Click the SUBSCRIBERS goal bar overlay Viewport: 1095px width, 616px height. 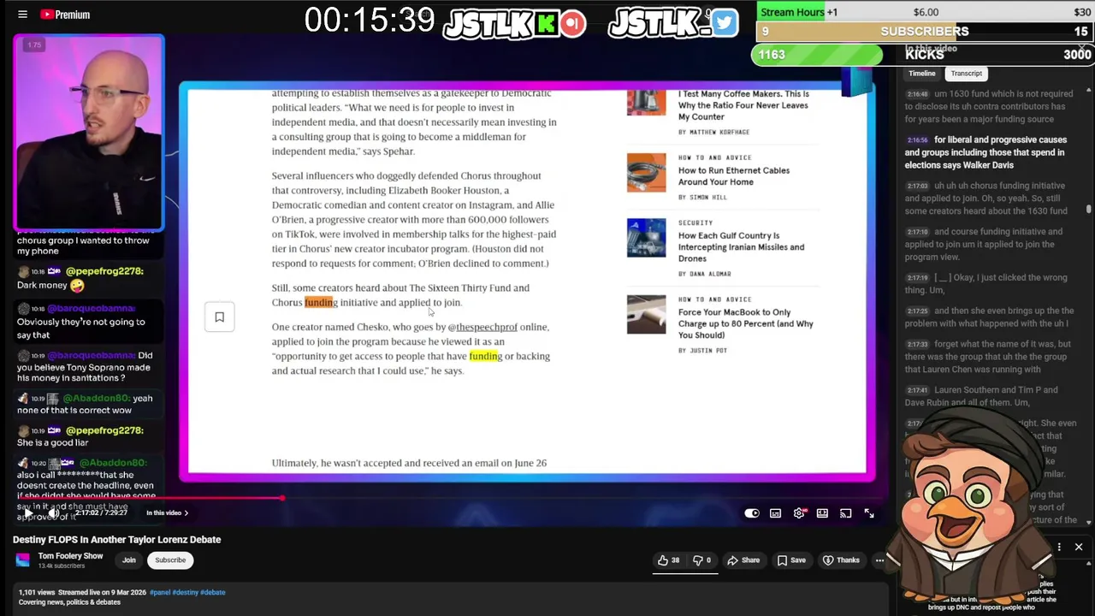point(924,31)
